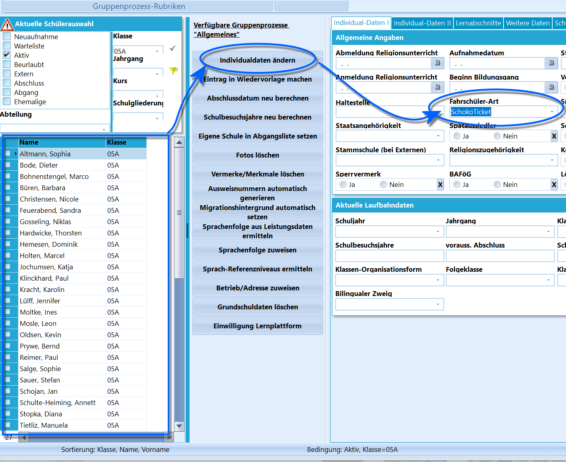Click student list scroll-down arrow
The width and height of the screenshot is (566, 462).
[x=180, y=426]
